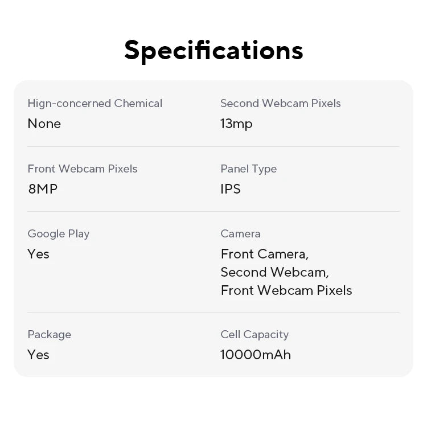Image resolution: width=427 pixels, height=427 pixels.
Task: Click the IPS panel value
Action: 231,189
